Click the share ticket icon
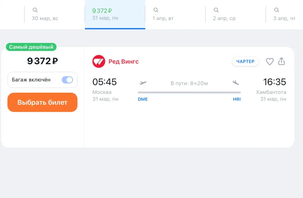The height and width of the screenshot is (198, 303). 281,61
